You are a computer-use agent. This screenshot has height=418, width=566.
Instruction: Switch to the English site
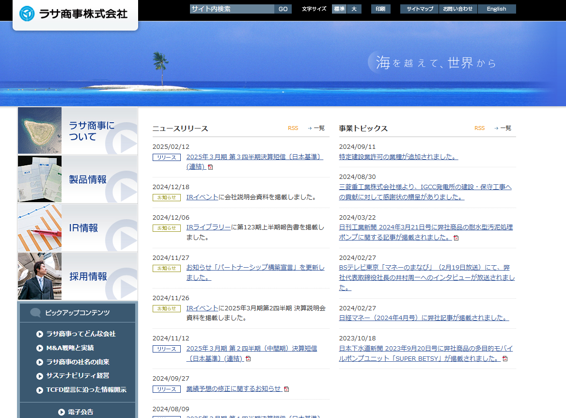coord(497,9)
